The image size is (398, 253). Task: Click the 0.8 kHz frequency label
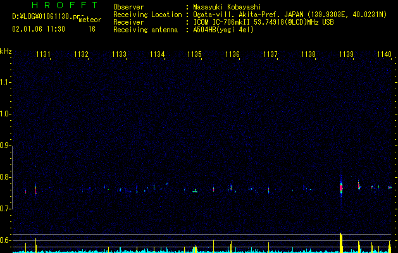[4, 177]
